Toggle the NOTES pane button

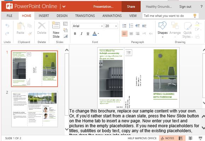(x=168, y=138)
